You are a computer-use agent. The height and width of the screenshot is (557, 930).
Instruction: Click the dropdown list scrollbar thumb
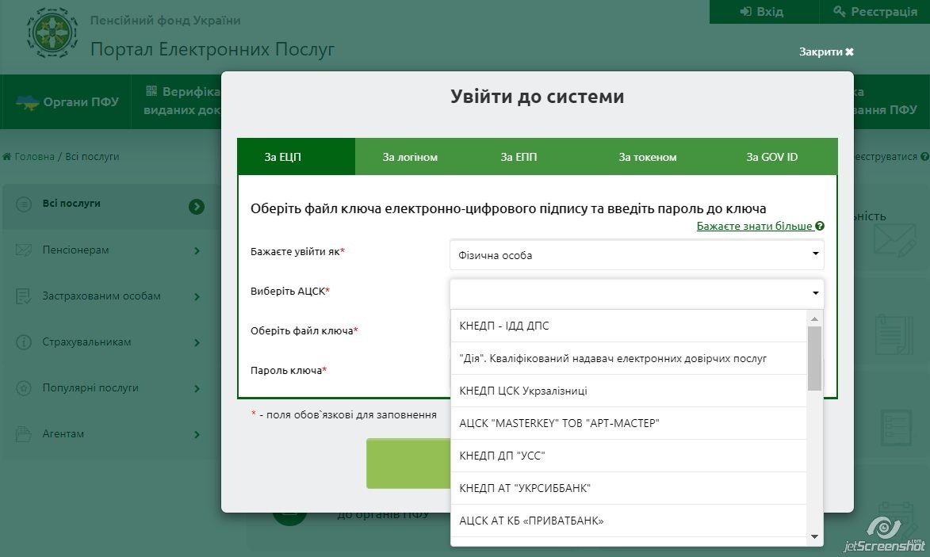(814, 358)
